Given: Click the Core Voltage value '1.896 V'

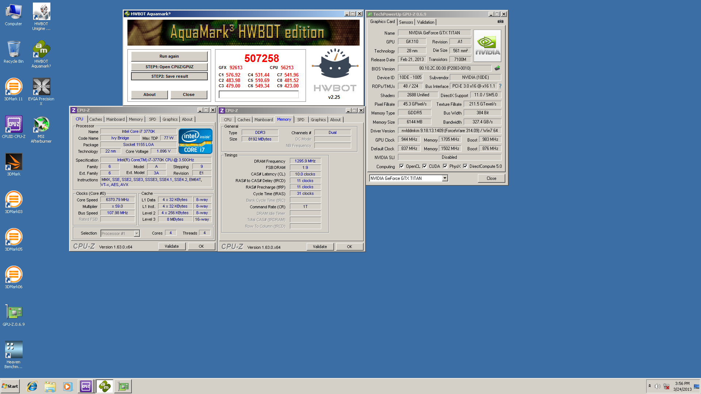Looking at the screenshot, I should tap(164, 151).
